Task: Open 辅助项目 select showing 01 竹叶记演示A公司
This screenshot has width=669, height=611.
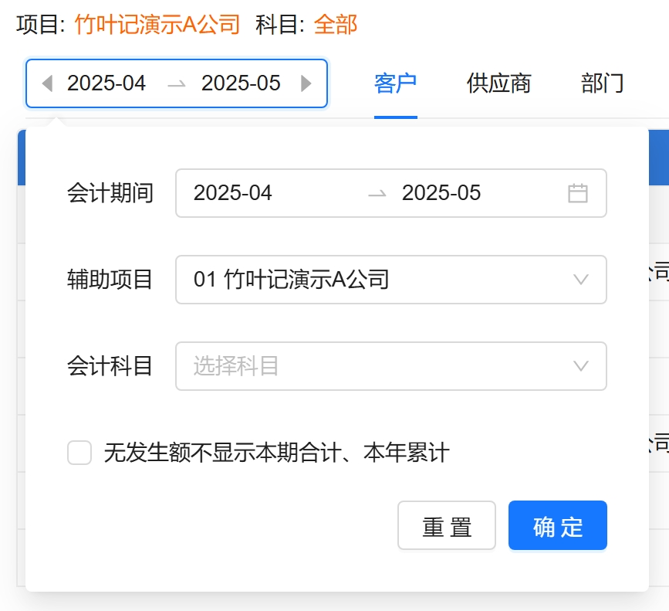Action: pos(370,280)
